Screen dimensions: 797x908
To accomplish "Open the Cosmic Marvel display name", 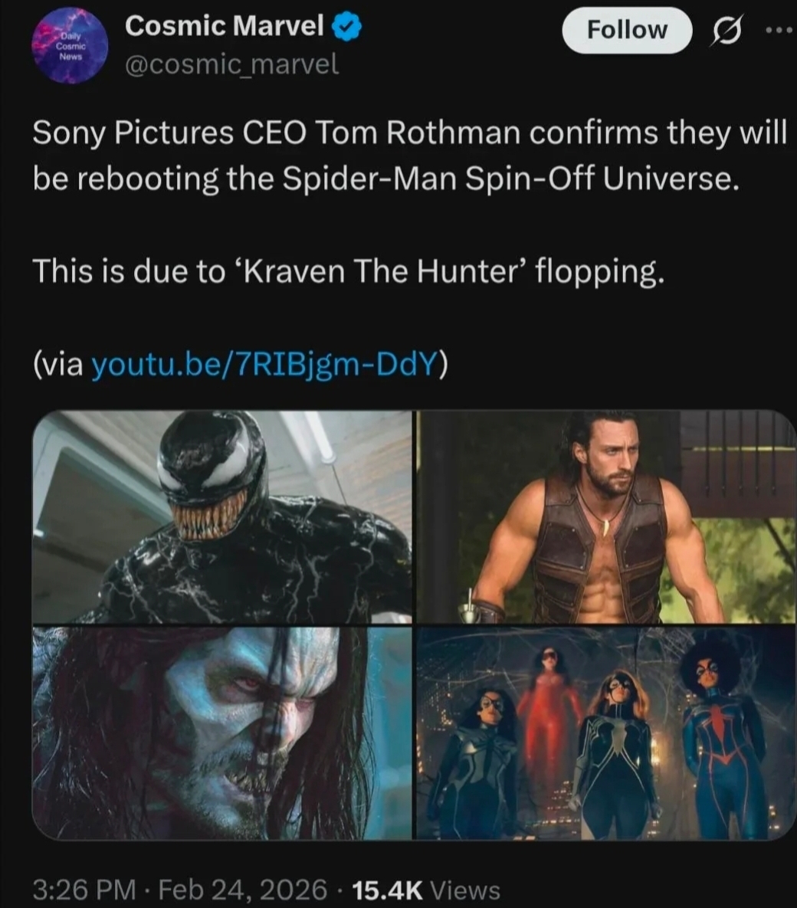I will pos(224,26).
